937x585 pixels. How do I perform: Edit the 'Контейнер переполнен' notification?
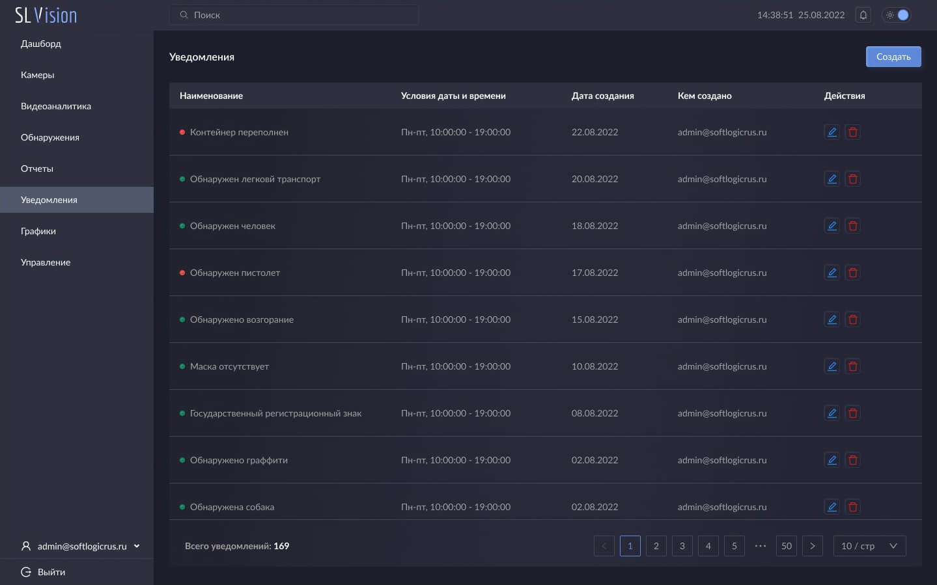[x=832, y=132]
